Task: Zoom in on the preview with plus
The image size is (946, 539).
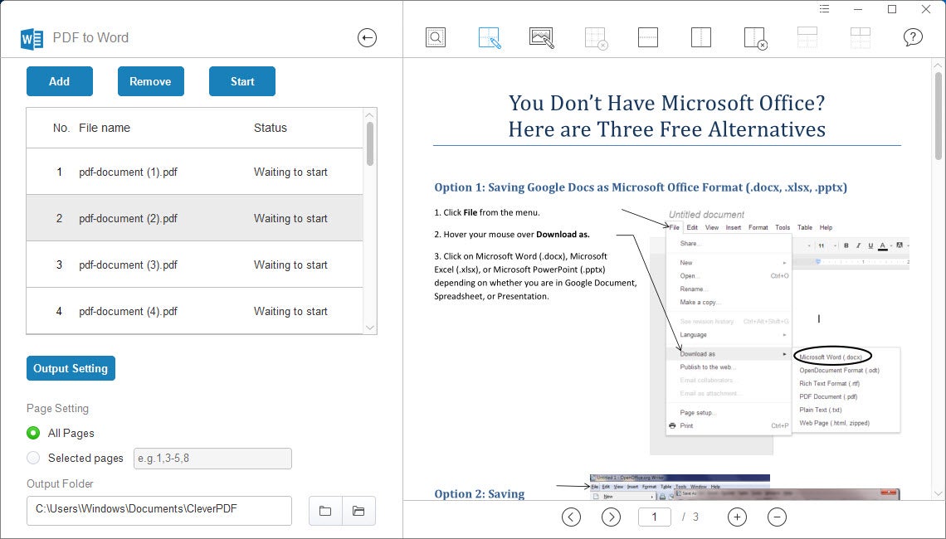Action: click(x=737, y=517)
